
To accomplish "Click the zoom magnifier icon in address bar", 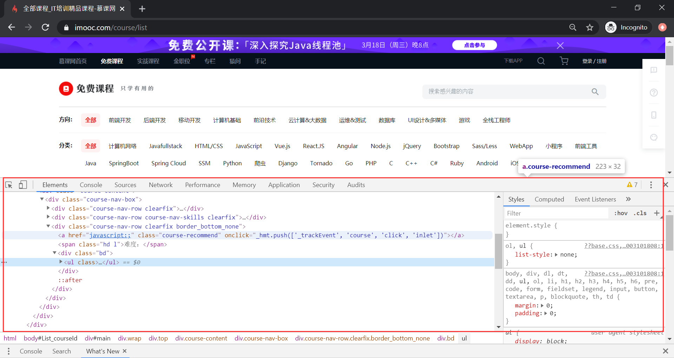I will click(573, 27).
